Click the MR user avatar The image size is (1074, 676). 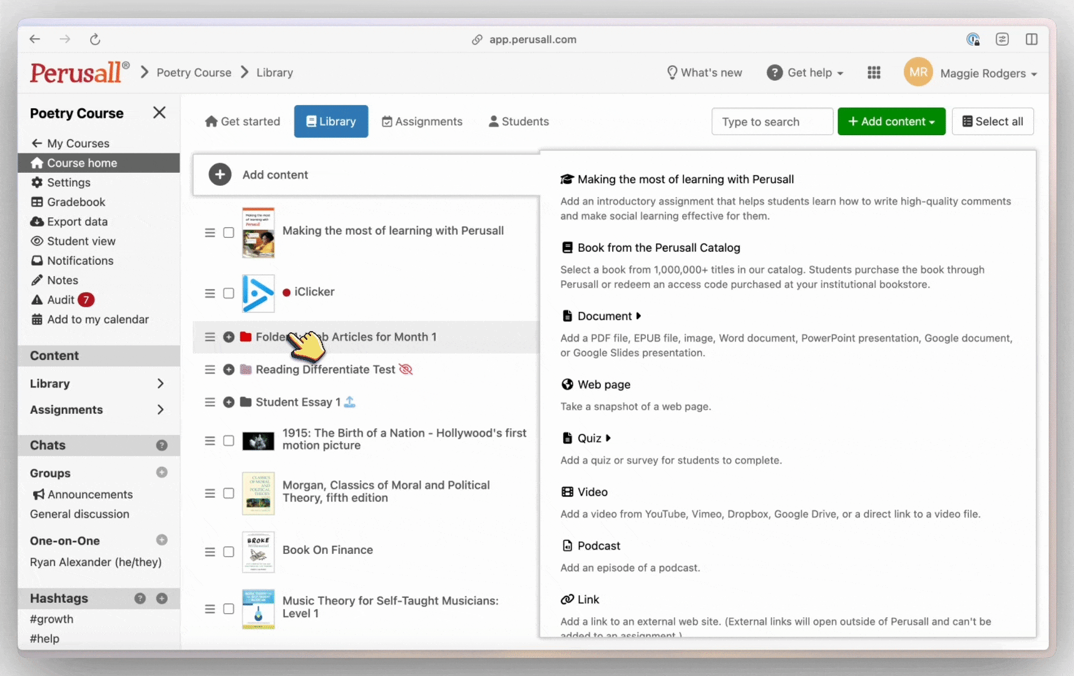[918, 73]
